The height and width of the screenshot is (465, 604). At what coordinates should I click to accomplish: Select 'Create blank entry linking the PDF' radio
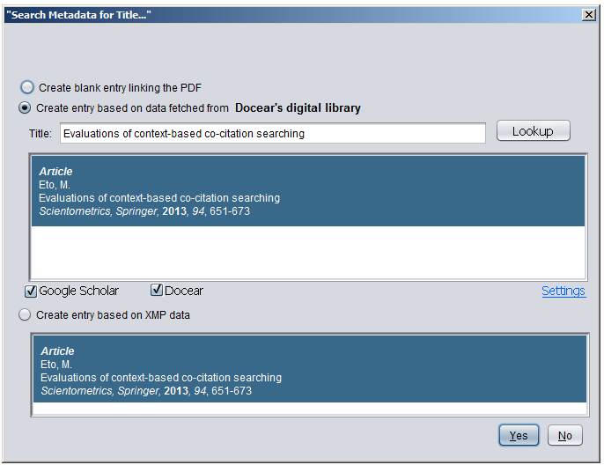click(x=27, y=87)
